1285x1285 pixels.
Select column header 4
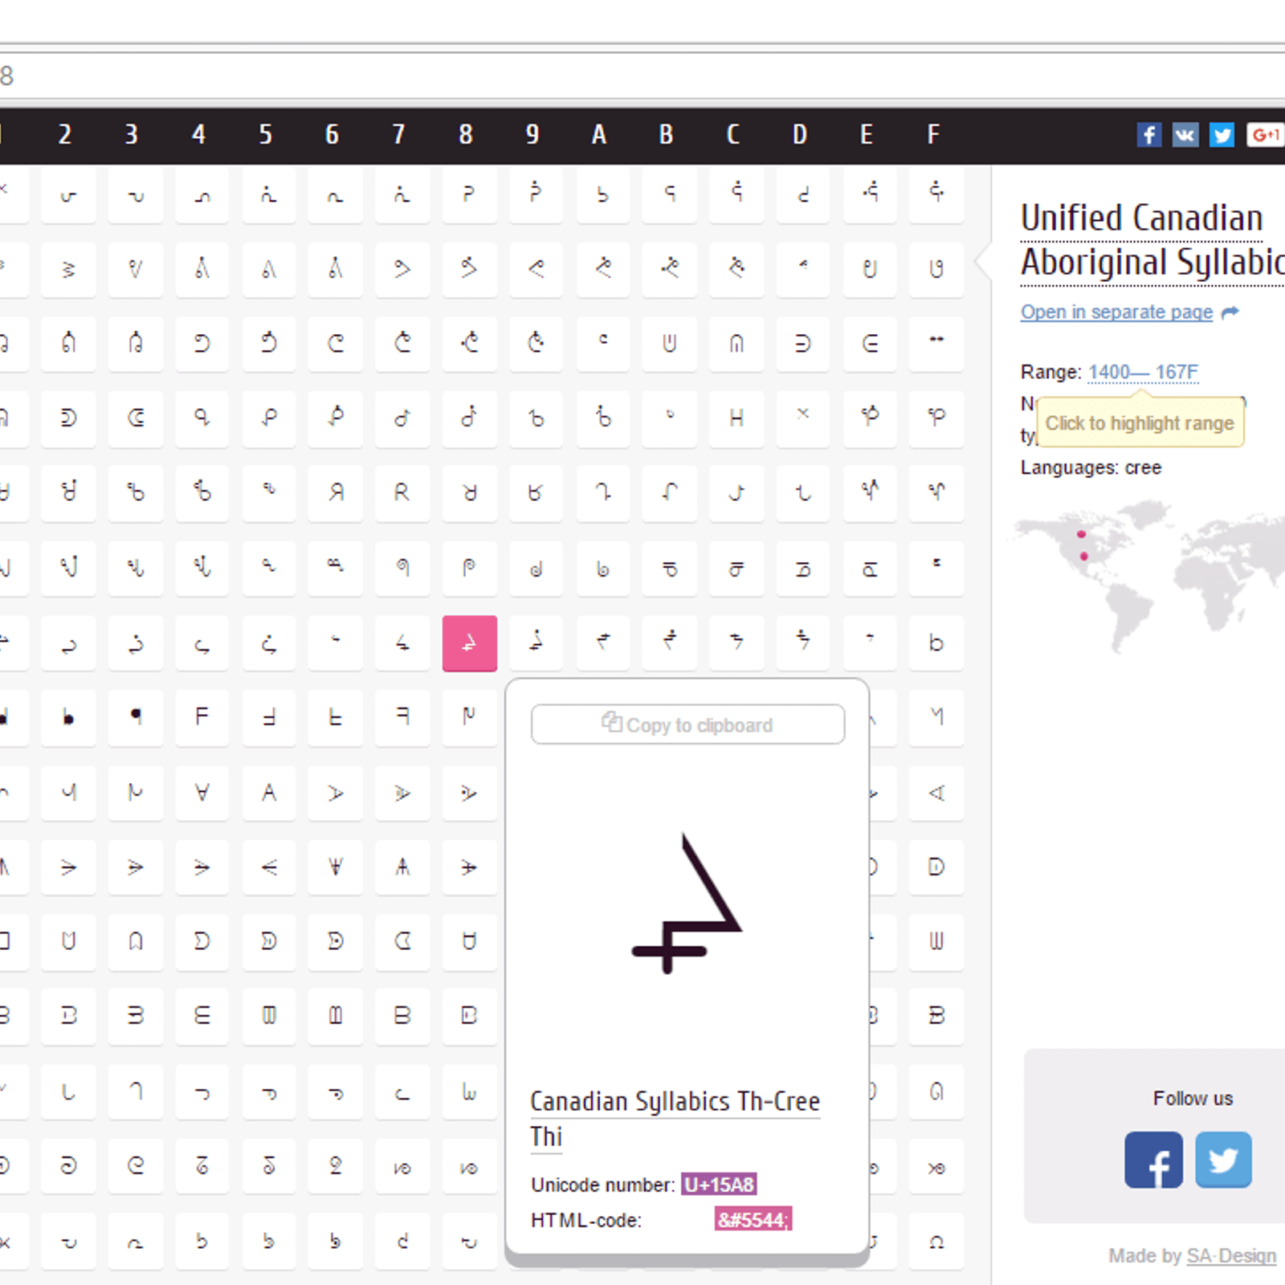(x=198, y=135)
